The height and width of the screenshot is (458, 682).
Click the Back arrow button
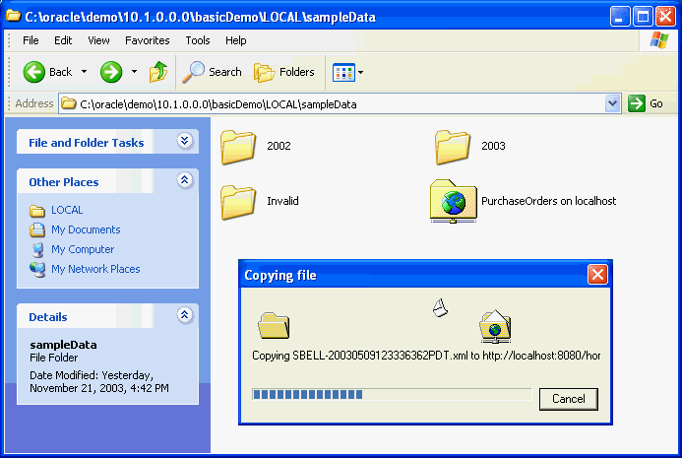pos(47,72)
